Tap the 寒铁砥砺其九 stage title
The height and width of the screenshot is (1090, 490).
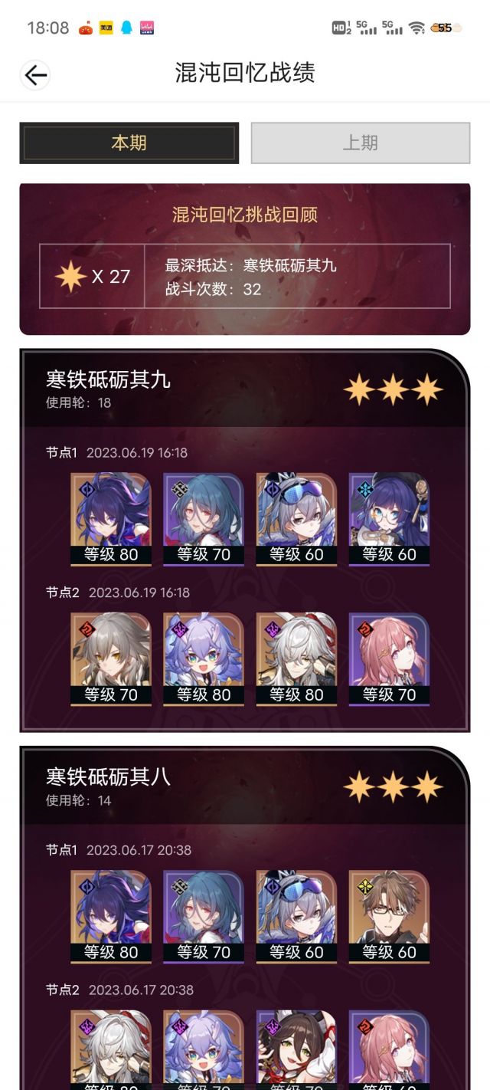(x=108, y=379)
